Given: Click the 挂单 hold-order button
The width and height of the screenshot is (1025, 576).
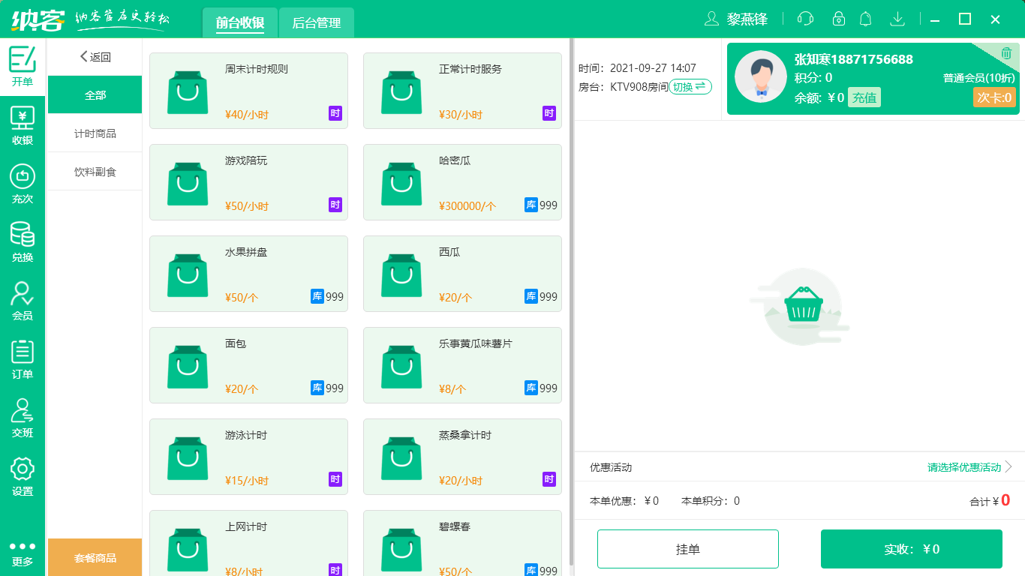Looking at the screenshot, I should click(x=687, y=548).
